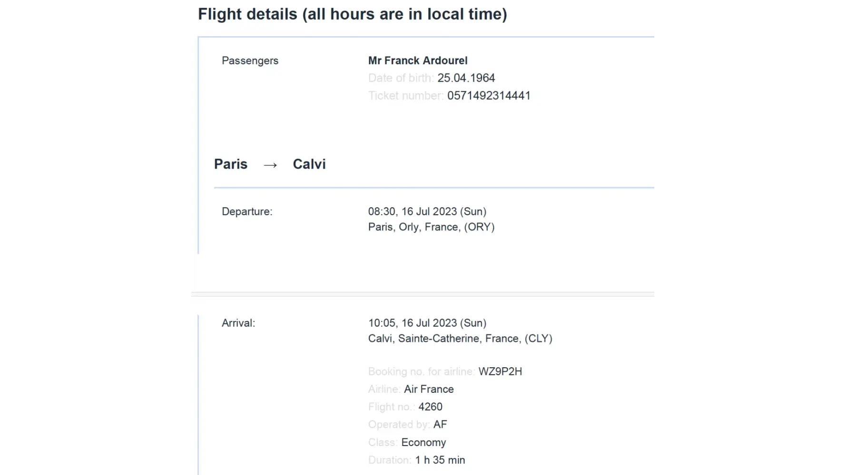Click the Paris route heading

(231, 164)
